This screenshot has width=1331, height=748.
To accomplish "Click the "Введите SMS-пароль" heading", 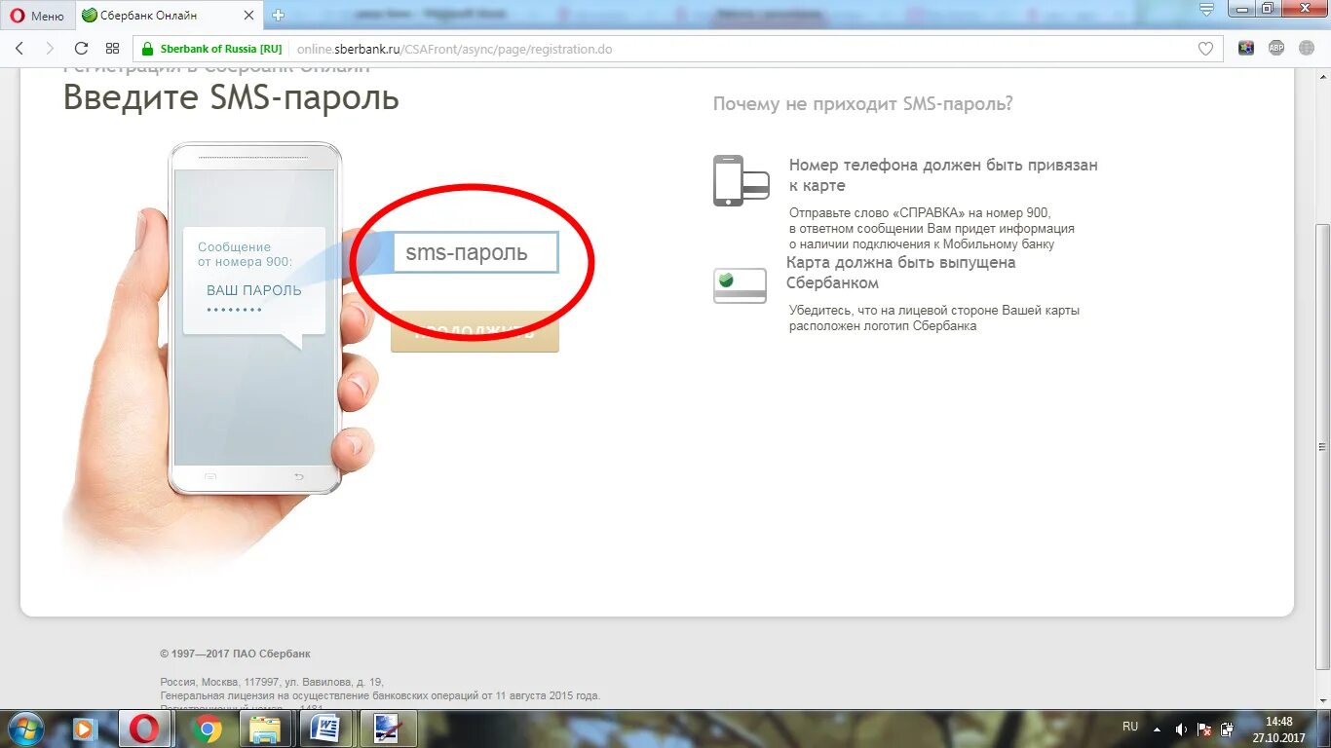I will point(231,98).
